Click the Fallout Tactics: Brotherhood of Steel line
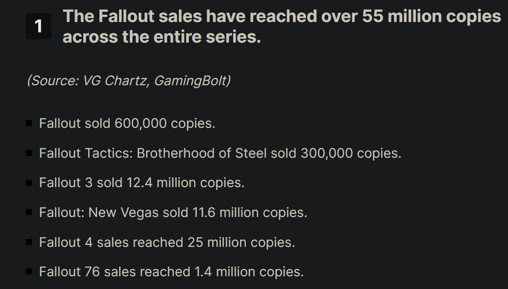The image size is (508, 289). tap(220, 153)
